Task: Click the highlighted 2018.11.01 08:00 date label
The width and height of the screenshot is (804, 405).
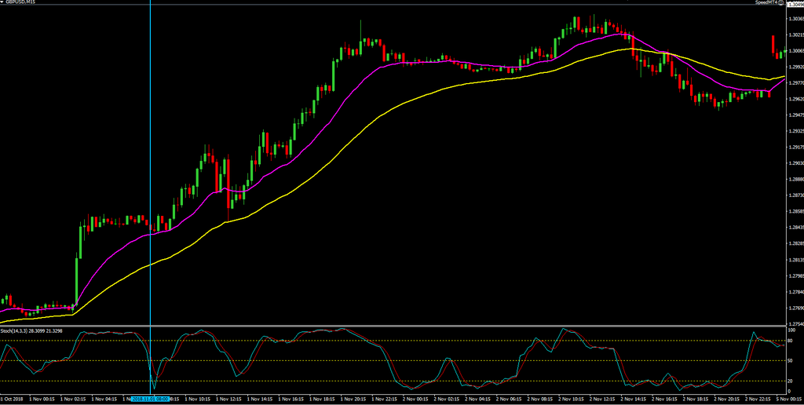Action: (150, 399)
